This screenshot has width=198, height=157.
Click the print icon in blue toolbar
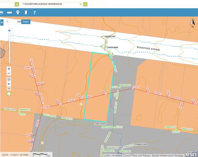pos(1,12)
